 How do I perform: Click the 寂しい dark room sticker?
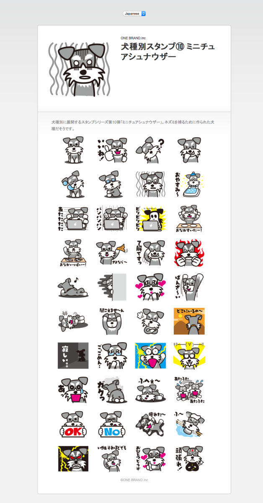(x=73, y=355)
